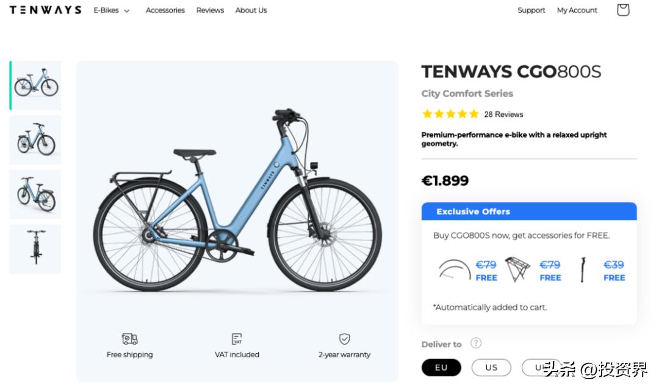Go to the Reviews page

pos(210,10)
